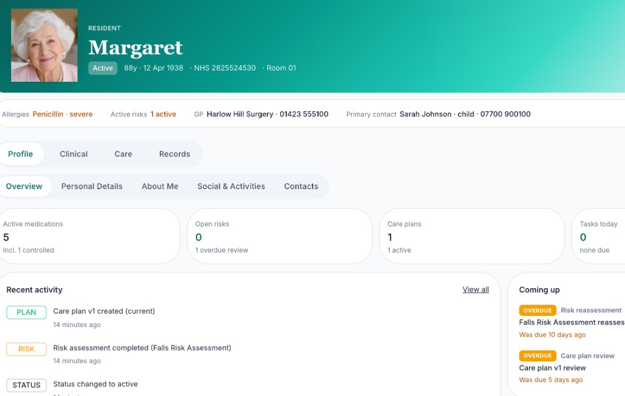Screen dimensions: 625x396
Task: Go to the Contacts sub-tab
Action: point(301,187)
